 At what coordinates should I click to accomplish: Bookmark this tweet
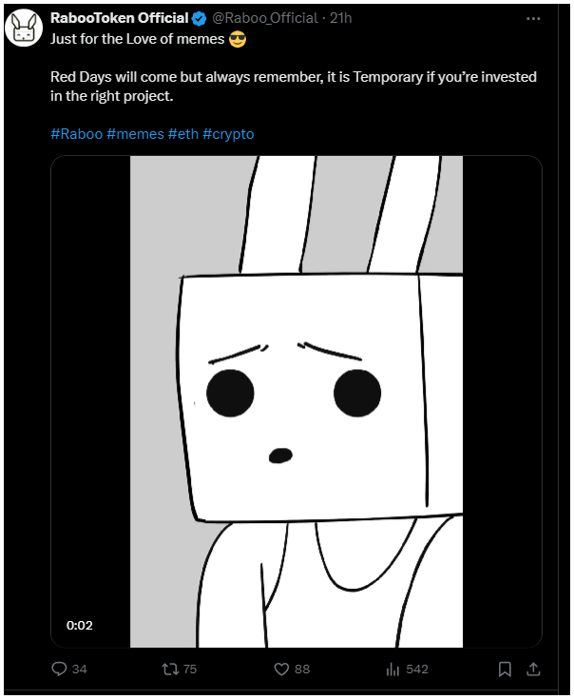[x=505, y=669]
